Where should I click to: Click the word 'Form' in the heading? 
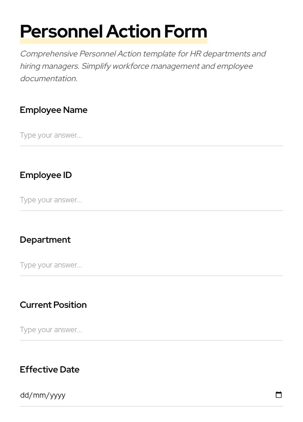[185, 32]
